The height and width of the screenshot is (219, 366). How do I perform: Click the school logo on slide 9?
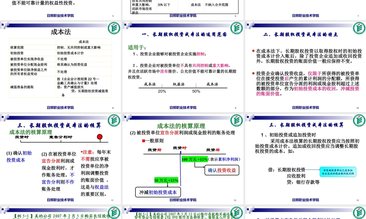(236, 28)
